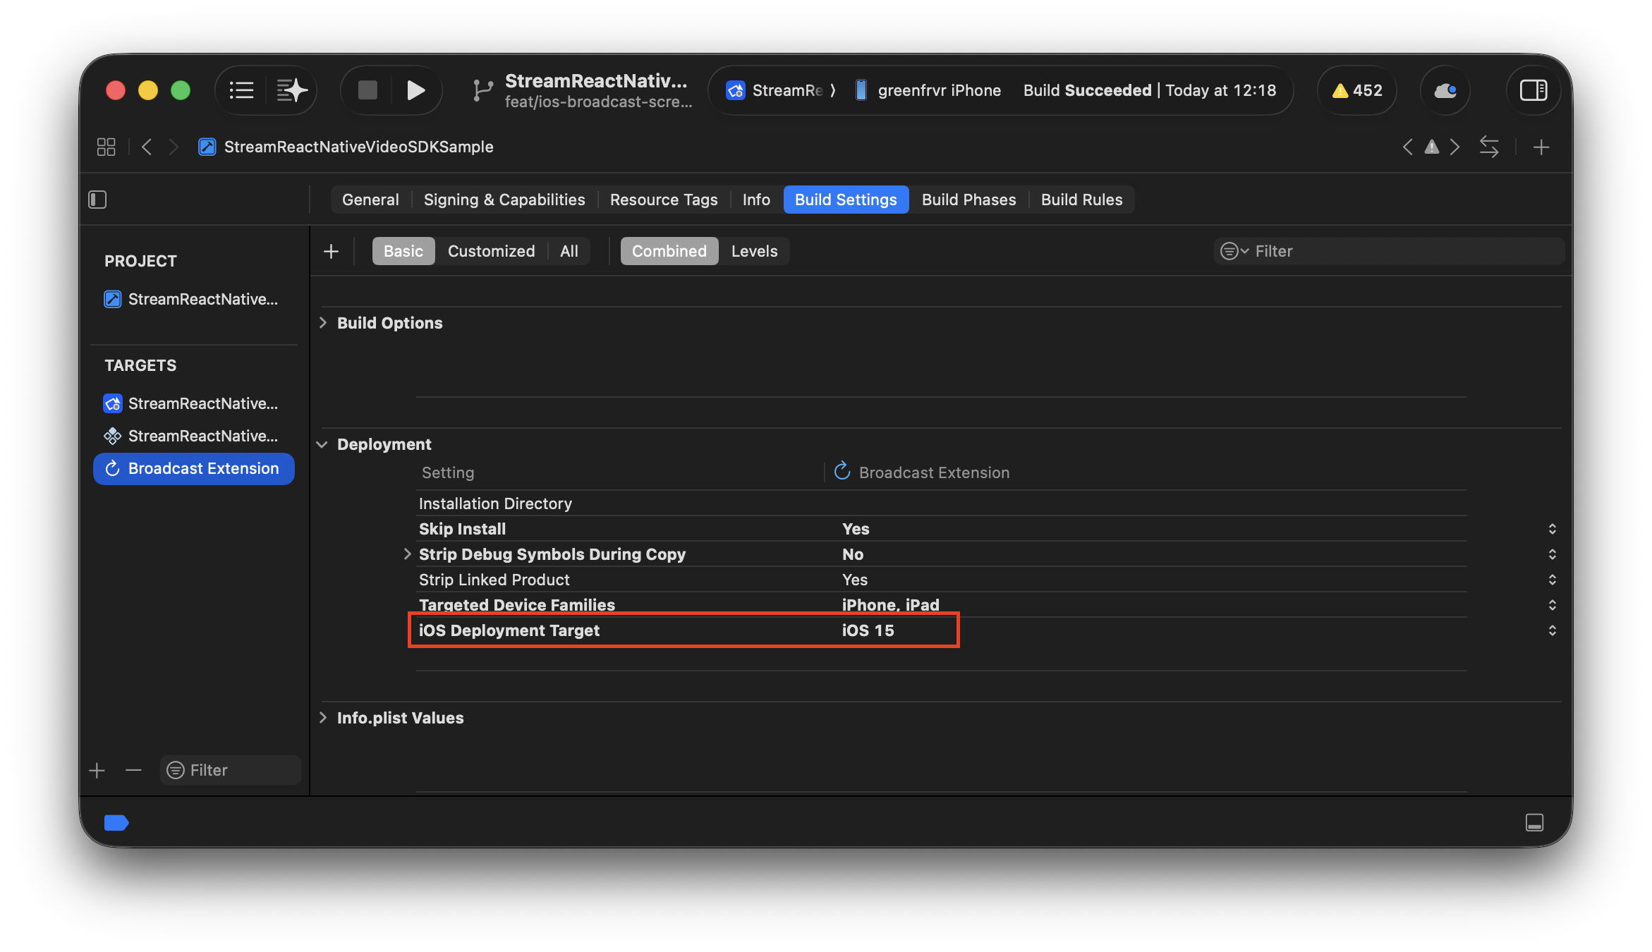Switch to the General tab

[x=370, y=200]
